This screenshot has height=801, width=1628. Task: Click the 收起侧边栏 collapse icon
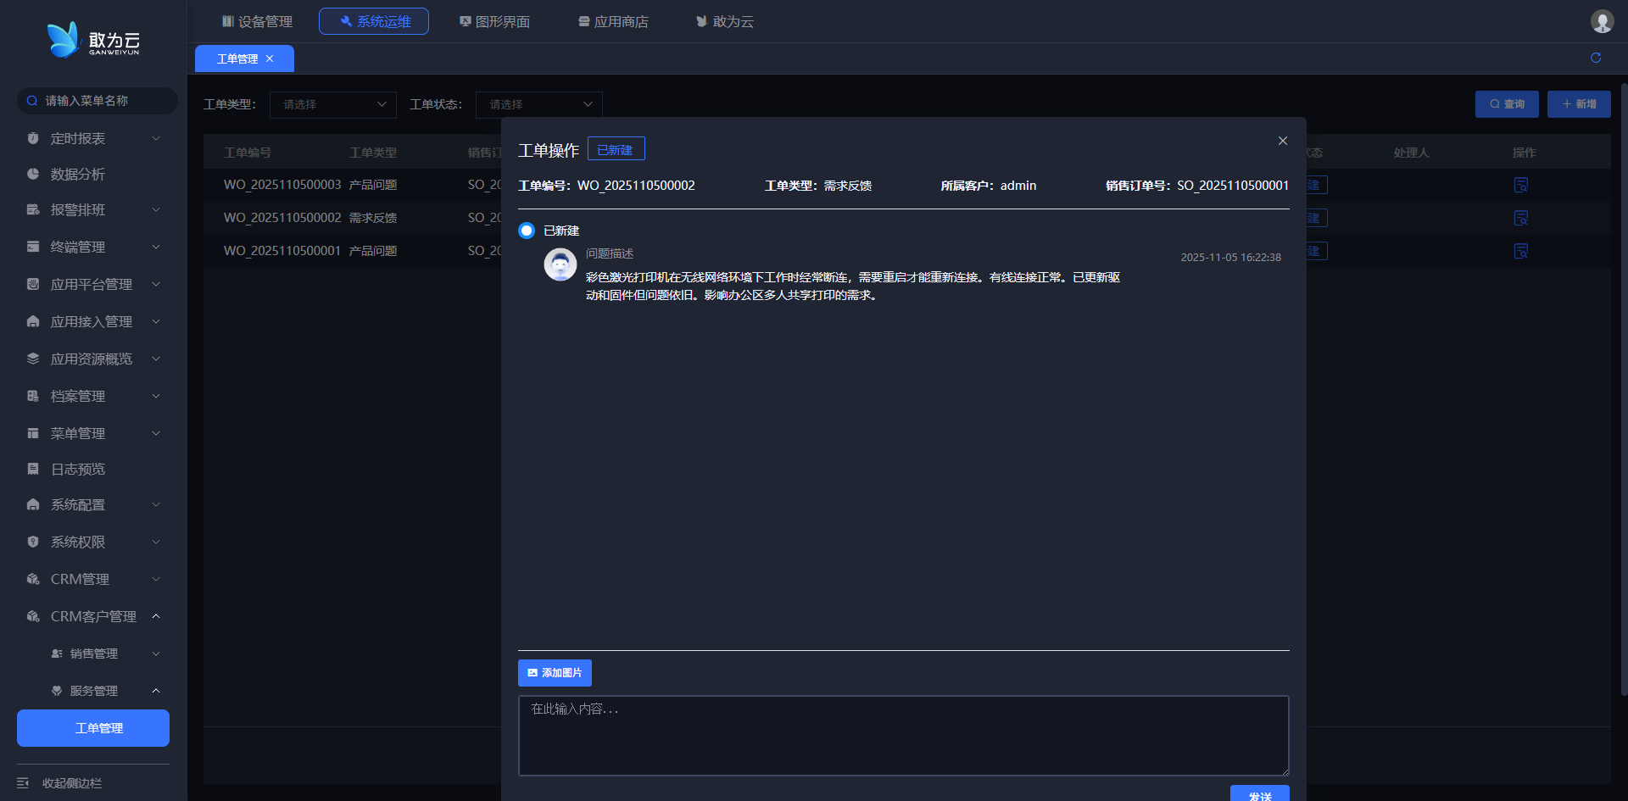(23, 783)
